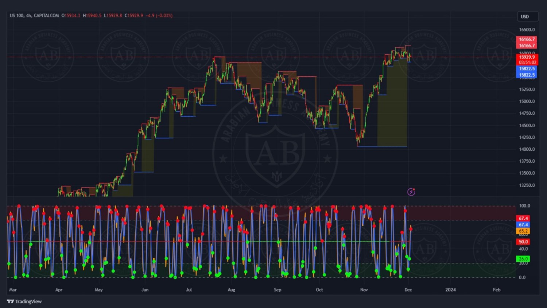Click Jun on the time axis

click(x=145, y=290)
